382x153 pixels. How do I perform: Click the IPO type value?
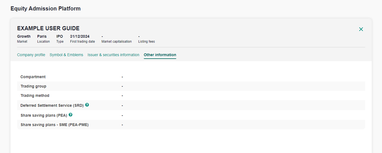(59, 36)
